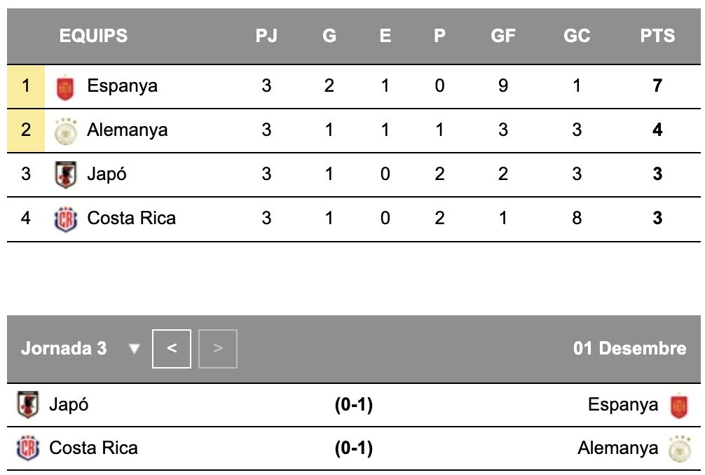Click Costa Rica team name in standings
The image size is (705, 475).
point(131,219)
